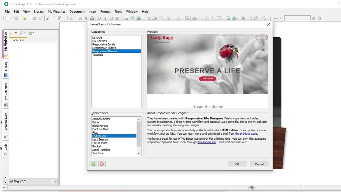Cut text using the scissors icon

pos(47,18)
